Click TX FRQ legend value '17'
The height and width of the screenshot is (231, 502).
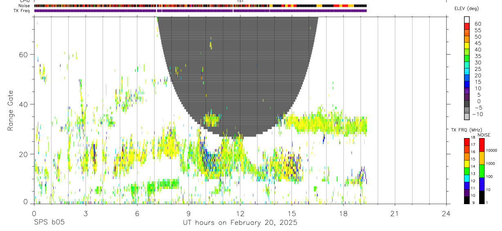coord(473,145)
